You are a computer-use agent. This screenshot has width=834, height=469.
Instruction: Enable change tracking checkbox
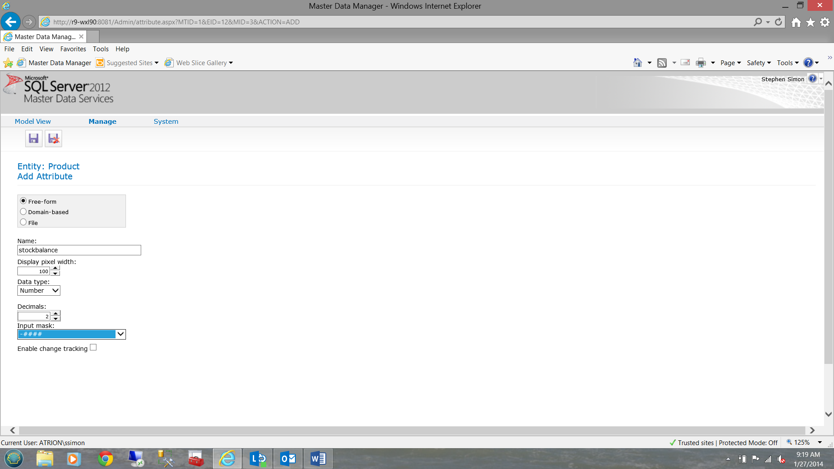pyautogui.click(x=93, y=347)
